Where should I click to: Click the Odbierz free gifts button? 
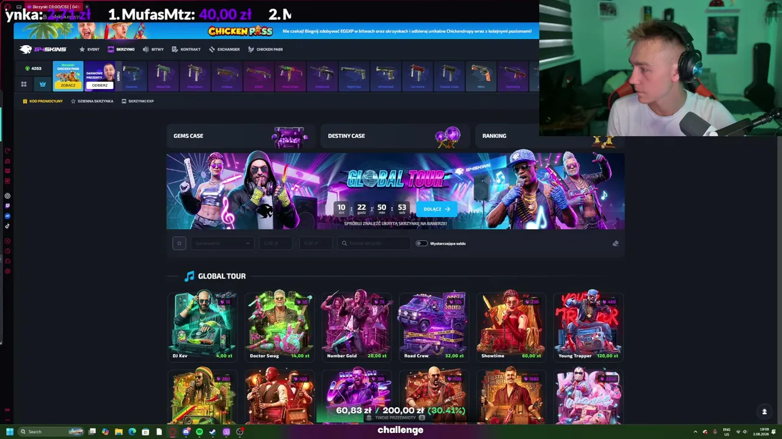[100, 85]
